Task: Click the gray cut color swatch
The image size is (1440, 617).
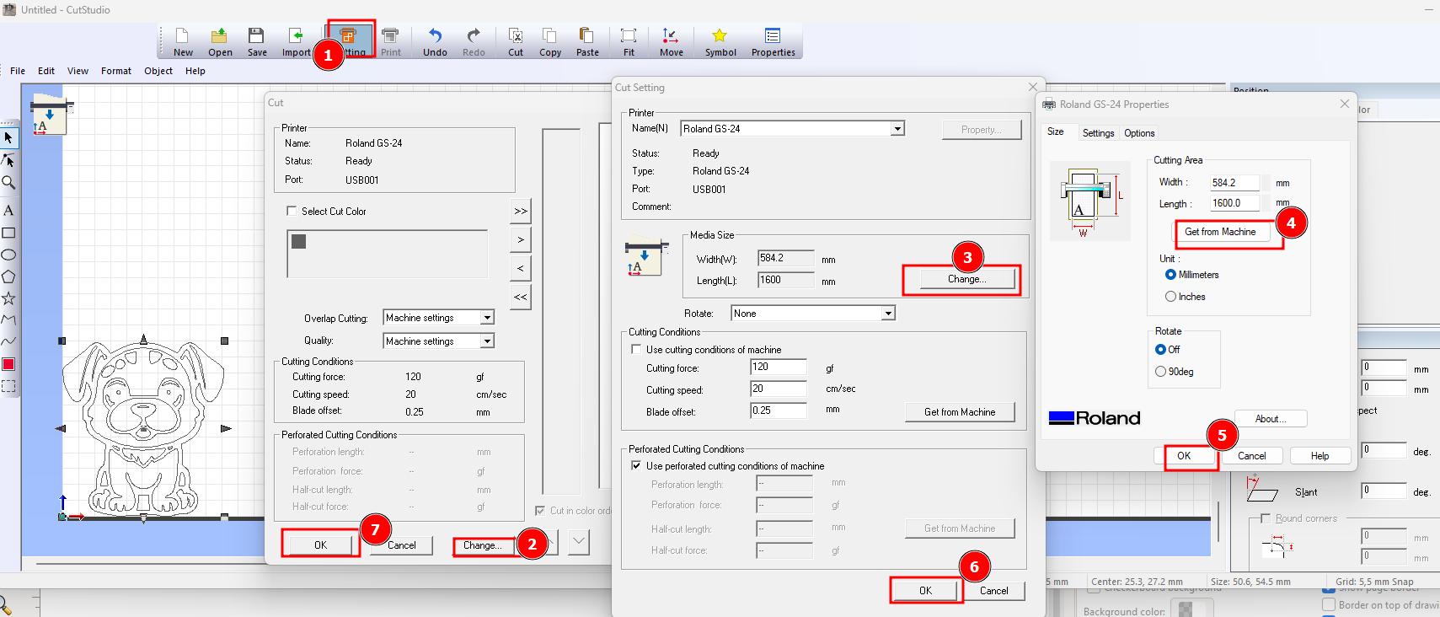Action: (298, 242)
